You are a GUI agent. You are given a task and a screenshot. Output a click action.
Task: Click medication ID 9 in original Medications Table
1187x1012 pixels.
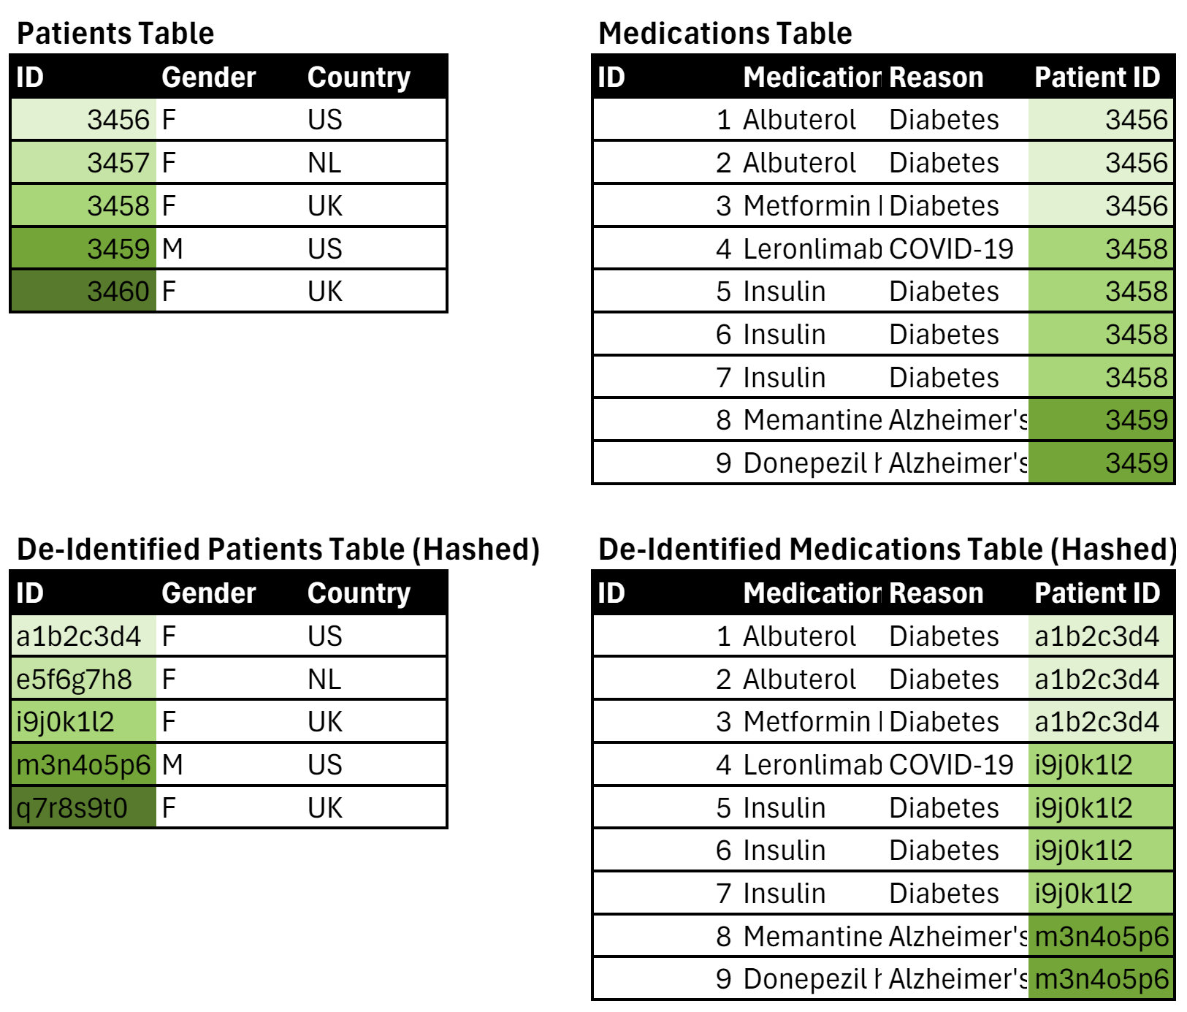coord(723,463)
